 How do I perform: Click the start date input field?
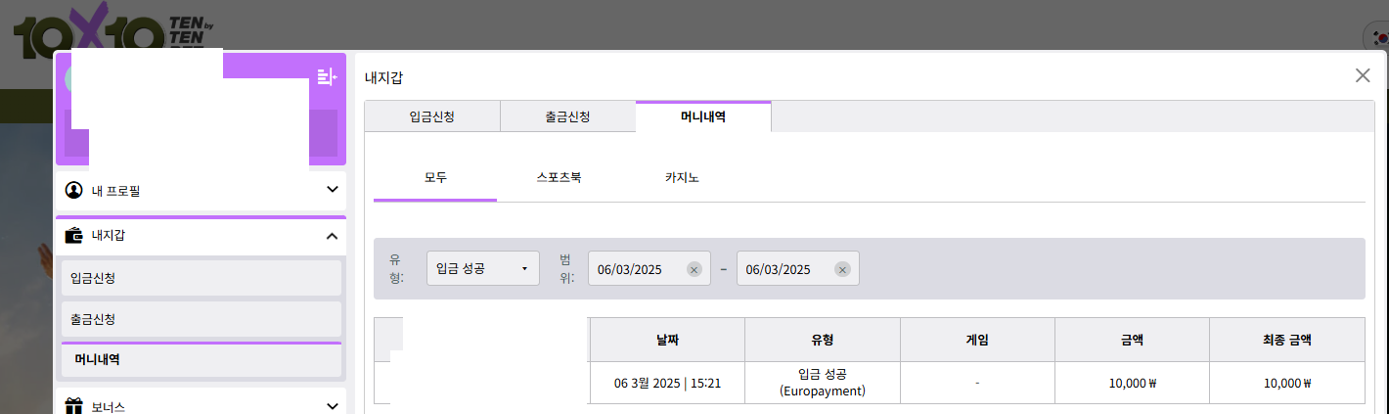pyautogui.click(x=638, y=270)
